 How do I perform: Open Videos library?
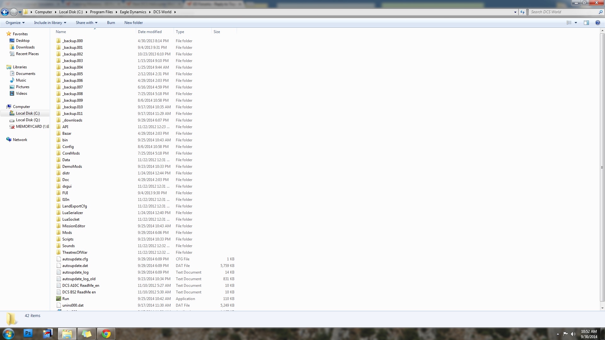21,93
